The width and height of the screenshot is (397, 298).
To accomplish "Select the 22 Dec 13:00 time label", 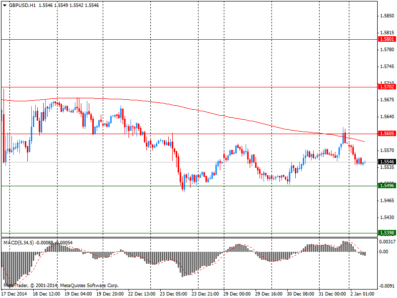I will (x=141, y=294).
